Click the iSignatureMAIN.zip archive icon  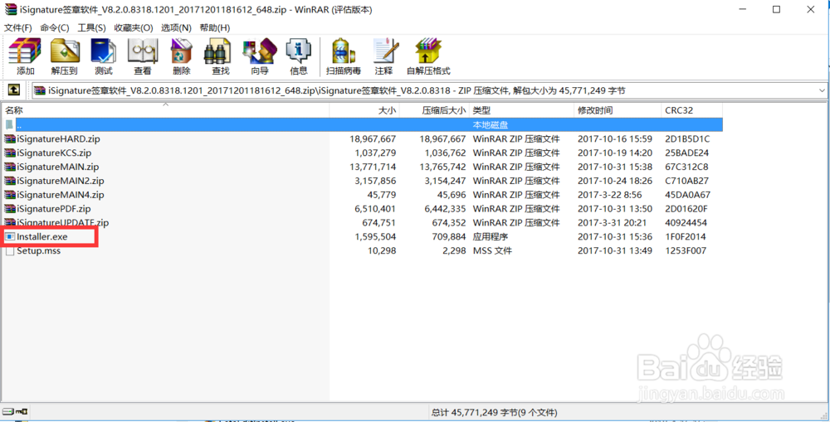click(9, 167)
